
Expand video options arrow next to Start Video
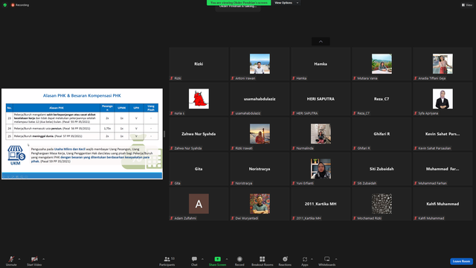pos(43,259)
